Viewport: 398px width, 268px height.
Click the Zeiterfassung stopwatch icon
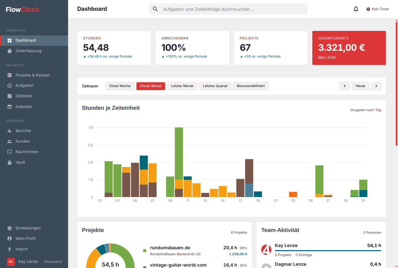tap(10, 51)
